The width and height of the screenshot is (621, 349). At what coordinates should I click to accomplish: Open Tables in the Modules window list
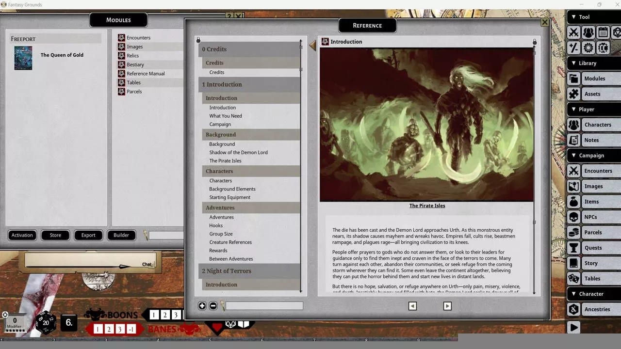133,82
